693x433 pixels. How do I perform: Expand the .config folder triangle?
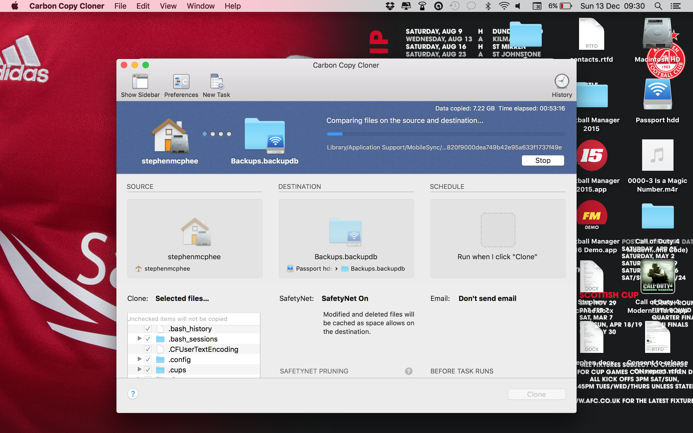(x=139, y=359)
